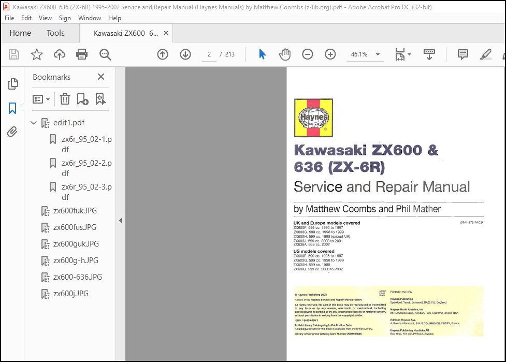This screenshot has height=362, width=506.
Task: Click the Bookmarks panel title
Action: point(51,77)
